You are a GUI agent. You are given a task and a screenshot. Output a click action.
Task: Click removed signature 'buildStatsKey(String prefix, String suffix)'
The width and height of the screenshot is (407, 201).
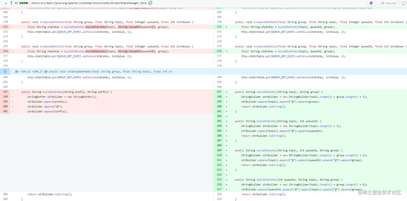75,92
